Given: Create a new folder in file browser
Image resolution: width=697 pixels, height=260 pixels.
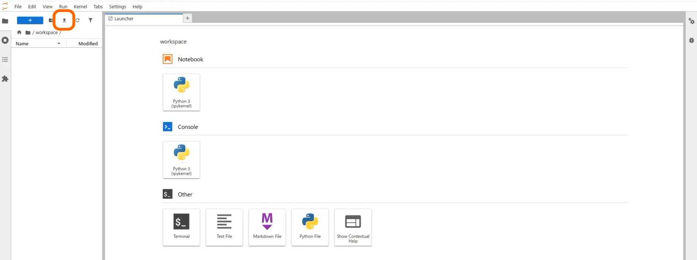Looking at the screenshot, I should 51,20.
